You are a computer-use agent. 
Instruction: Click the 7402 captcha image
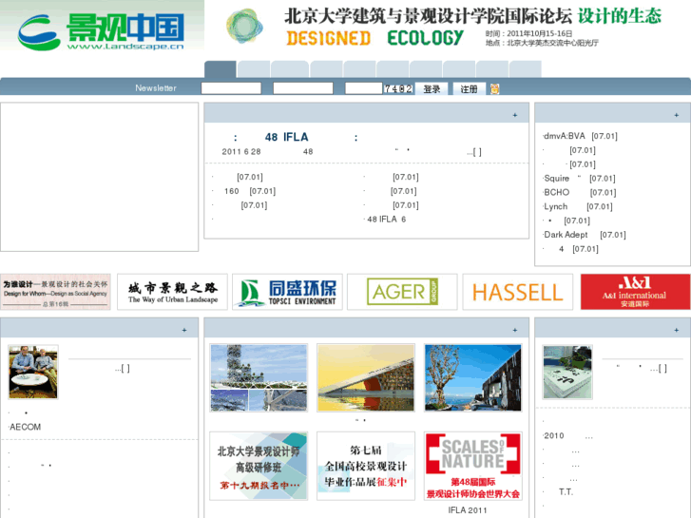(x=398, y=88)
